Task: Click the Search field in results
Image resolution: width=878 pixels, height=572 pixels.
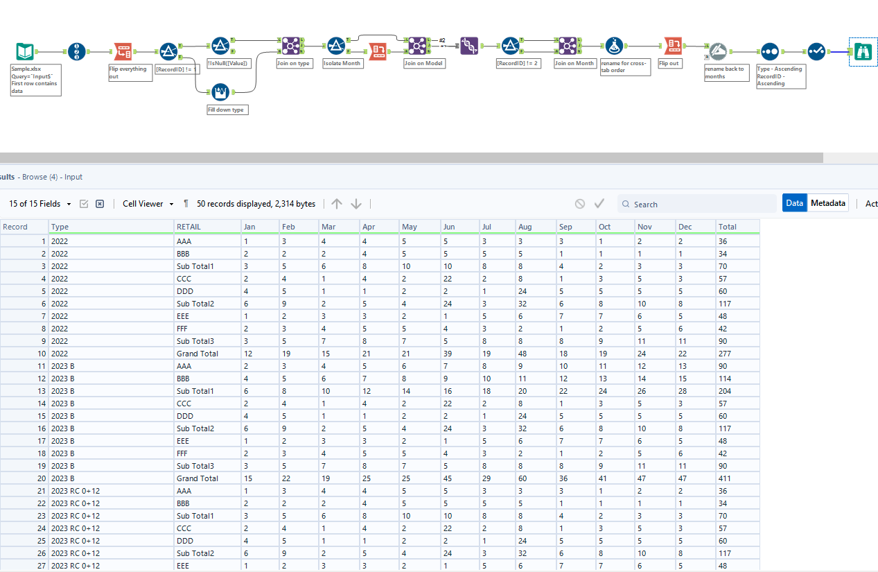Action: click(x=700, y=204)
